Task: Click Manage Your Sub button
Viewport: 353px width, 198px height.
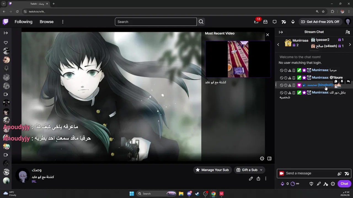Action: tap(212, 170)
